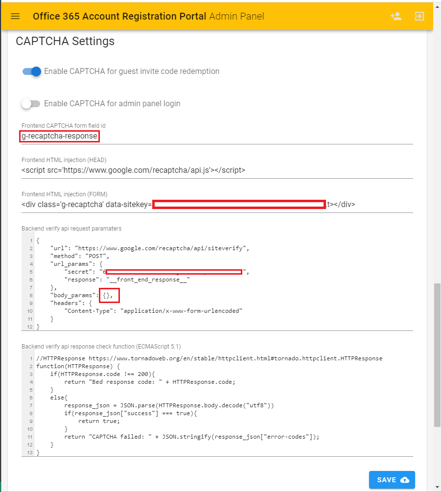Click the SAVE button
Screen dimensions: 442x492
(x=392, y=480)
